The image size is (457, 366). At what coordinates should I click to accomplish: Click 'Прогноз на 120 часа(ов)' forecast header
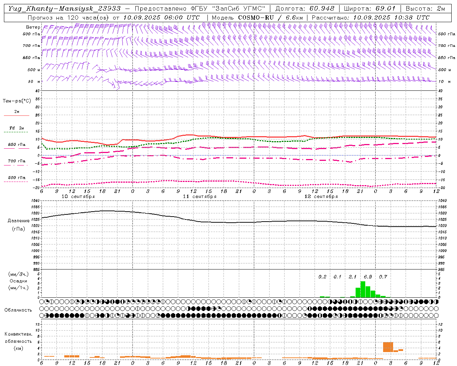69,17
